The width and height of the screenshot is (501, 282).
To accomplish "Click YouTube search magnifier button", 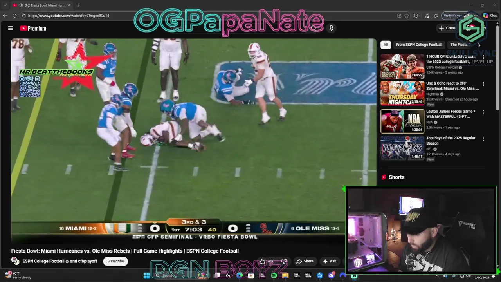I will click(x=314, y=28).
